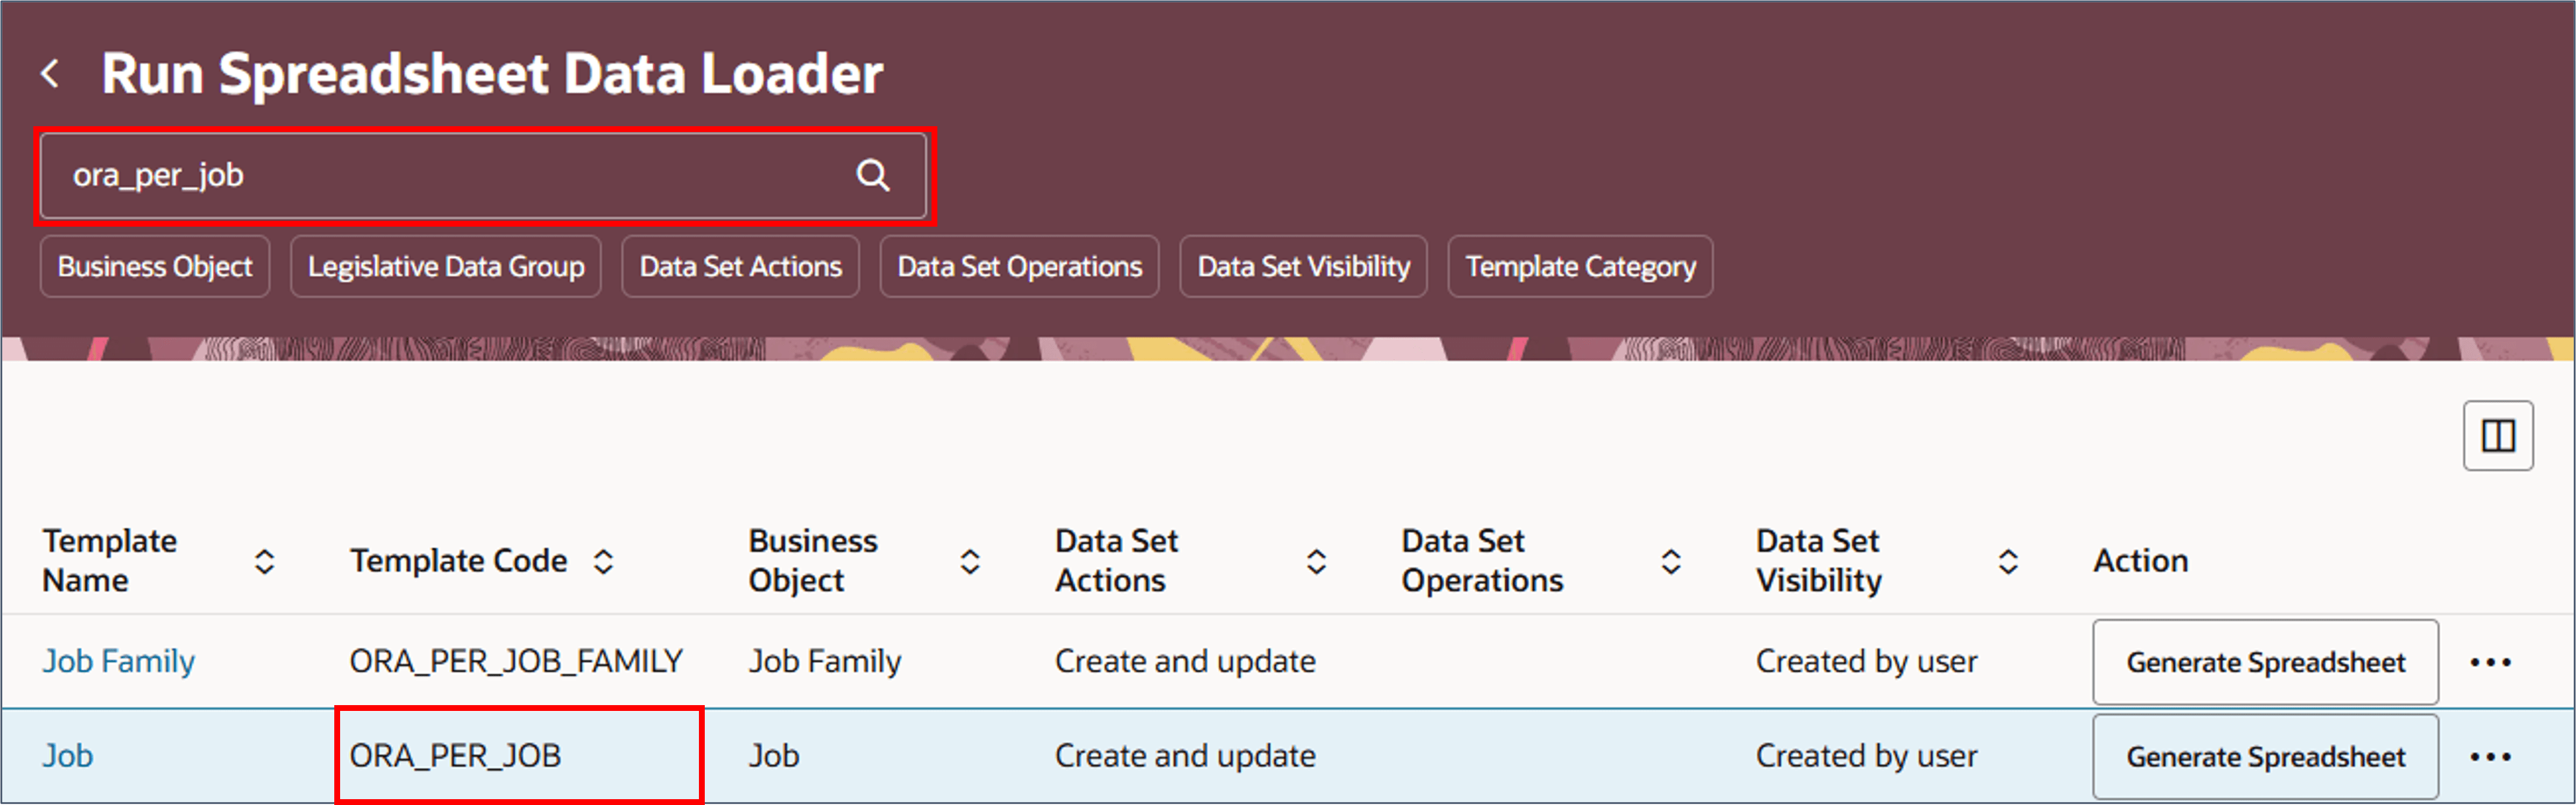Sort by Template Code column arrows
The height and width of the screenshot is (805, 2576).
pyautogui.click(x=603, y=561)
